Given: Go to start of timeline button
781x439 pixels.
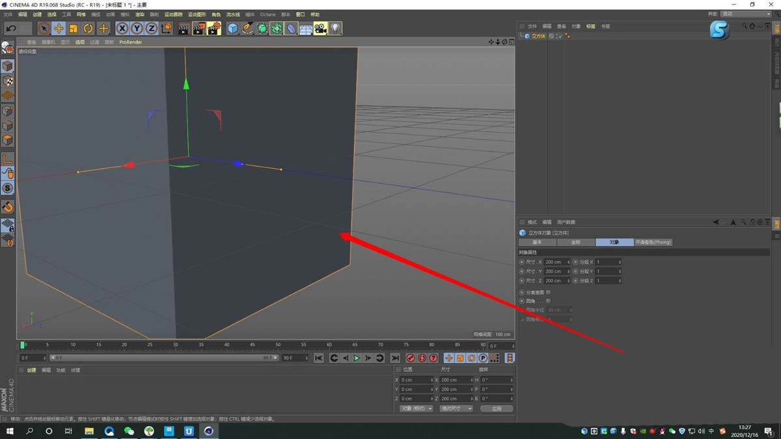Looking at the screenshot, I should click(318, 358).
